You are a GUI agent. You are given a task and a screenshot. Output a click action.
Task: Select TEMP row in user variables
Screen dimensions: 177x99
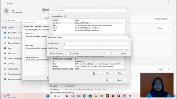tap(88, 28)
